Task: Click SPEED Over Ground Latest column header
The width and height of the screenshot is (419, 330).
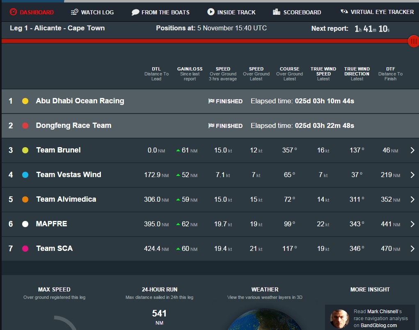Action: pyautogui.click(x=256, y=74)
